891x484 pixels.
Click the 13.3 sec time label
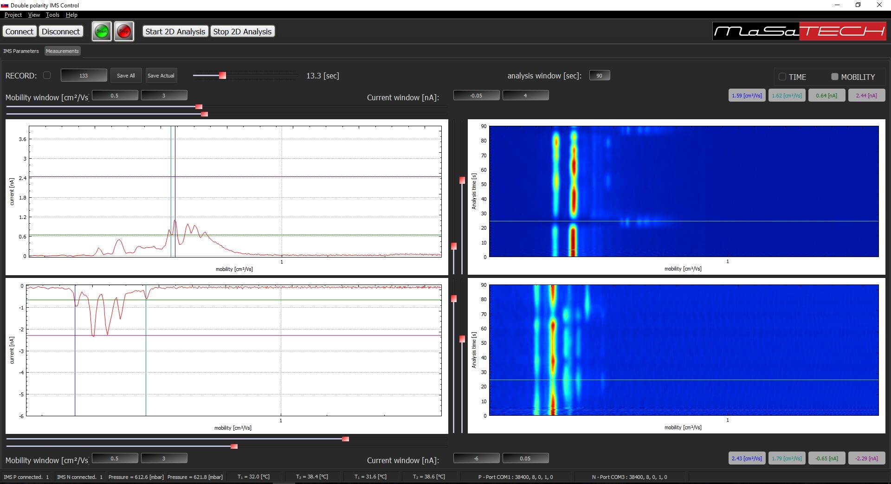[323, 76]
